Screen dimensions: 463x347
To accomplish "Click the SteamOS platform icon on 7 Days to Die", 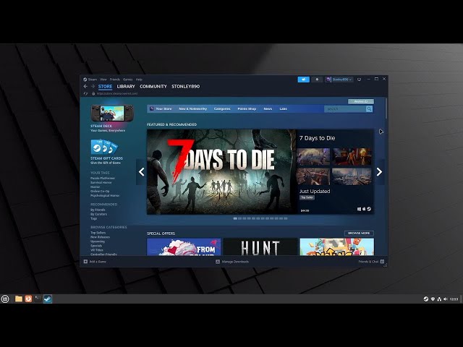I will point(369,209).
